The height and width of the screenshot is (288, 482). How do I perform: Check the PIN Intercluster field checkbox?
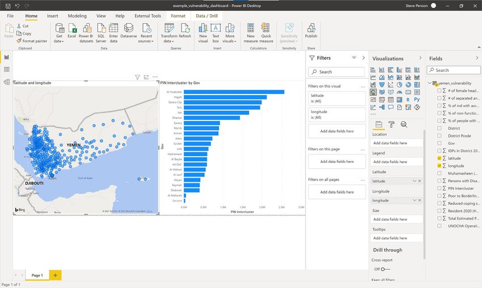point(439,188)
